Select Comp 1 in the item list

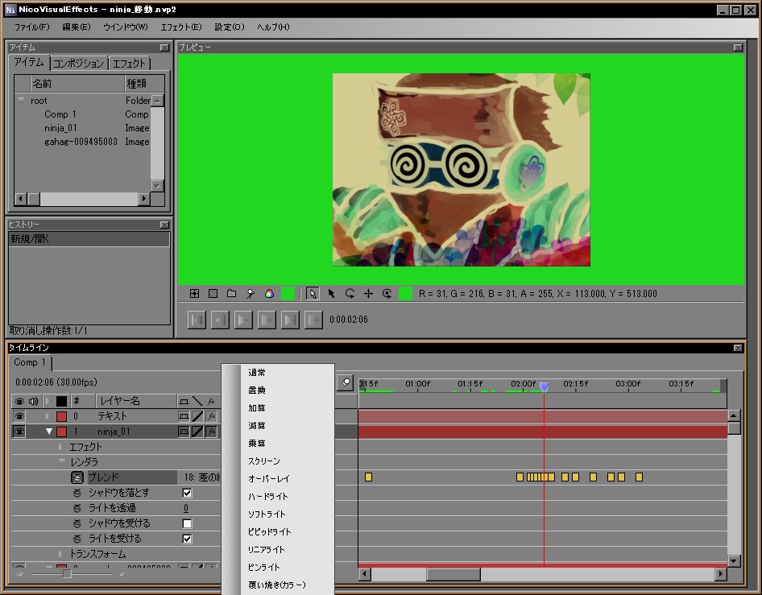point(60,114)
